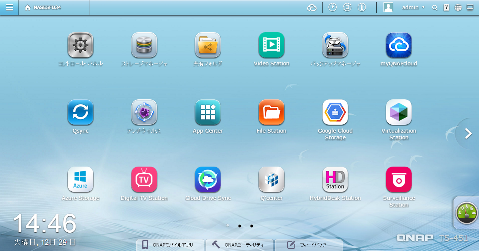Expand the admin account dropdown
The width and height of the screenshot is (479, 251).
coord(413,7)
